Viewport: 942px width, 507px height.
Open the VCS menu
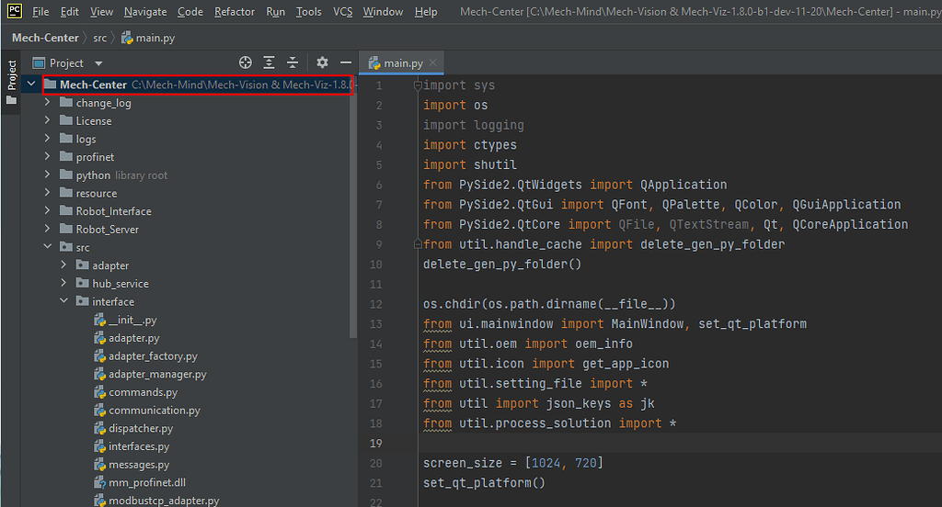[342, 11]
